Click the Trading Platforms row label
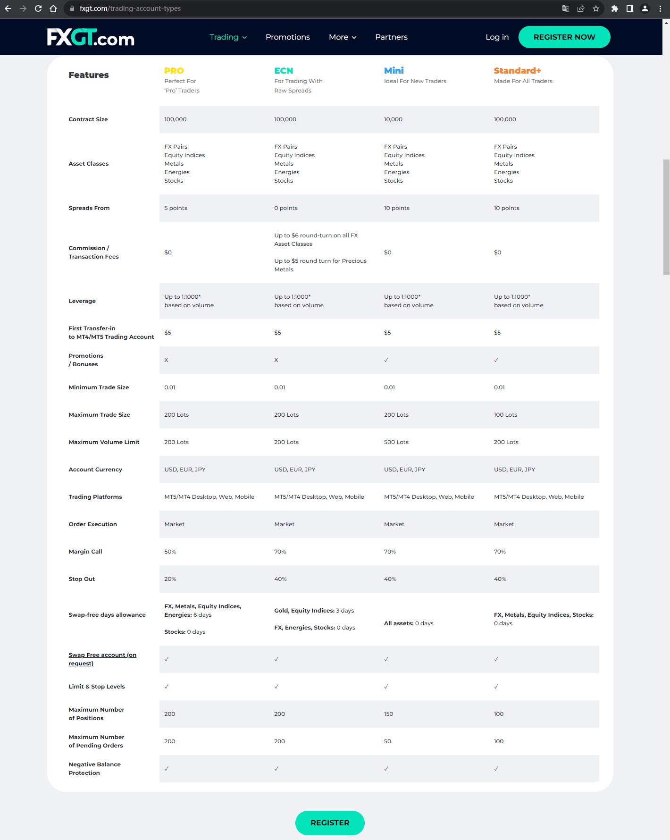This screenshot has height=840, width=670. 95,497
